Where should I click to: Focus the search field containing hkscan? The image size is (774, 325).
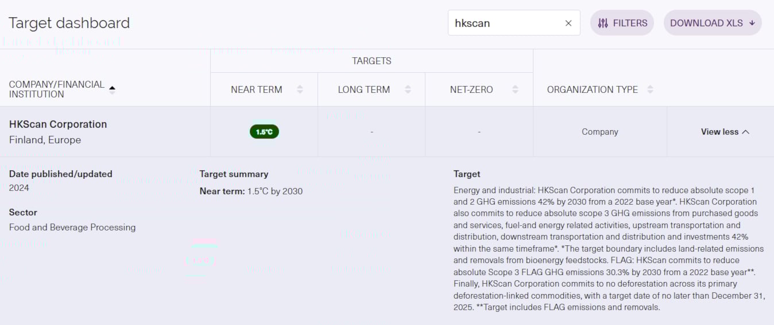tap(505, 23)
